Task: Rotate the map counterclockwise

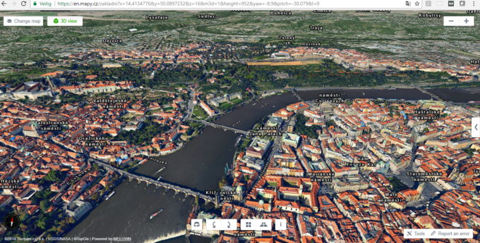Action: [x=213, y=225]
